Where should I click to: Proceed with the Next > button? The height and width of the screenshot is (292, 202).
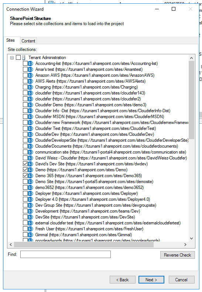(151, 280)
